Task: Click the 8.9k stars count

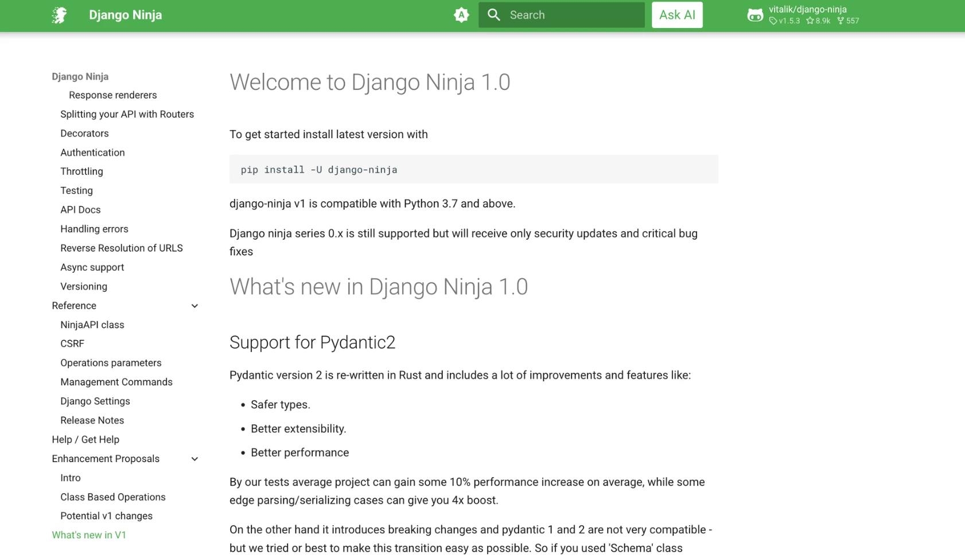Action: (818, 21)
